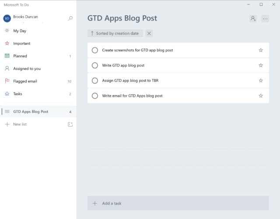Close the Microsoft To Do window

[x=273, y=4]
